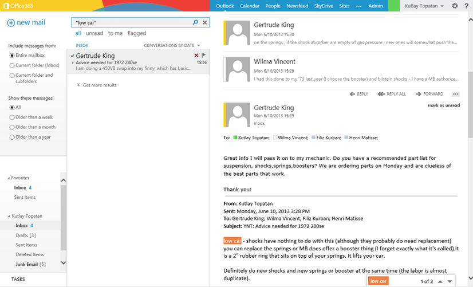The height and width of the screenshot is (287, 473).
Task: Select Older than a week option
Action: click(12, 117)
